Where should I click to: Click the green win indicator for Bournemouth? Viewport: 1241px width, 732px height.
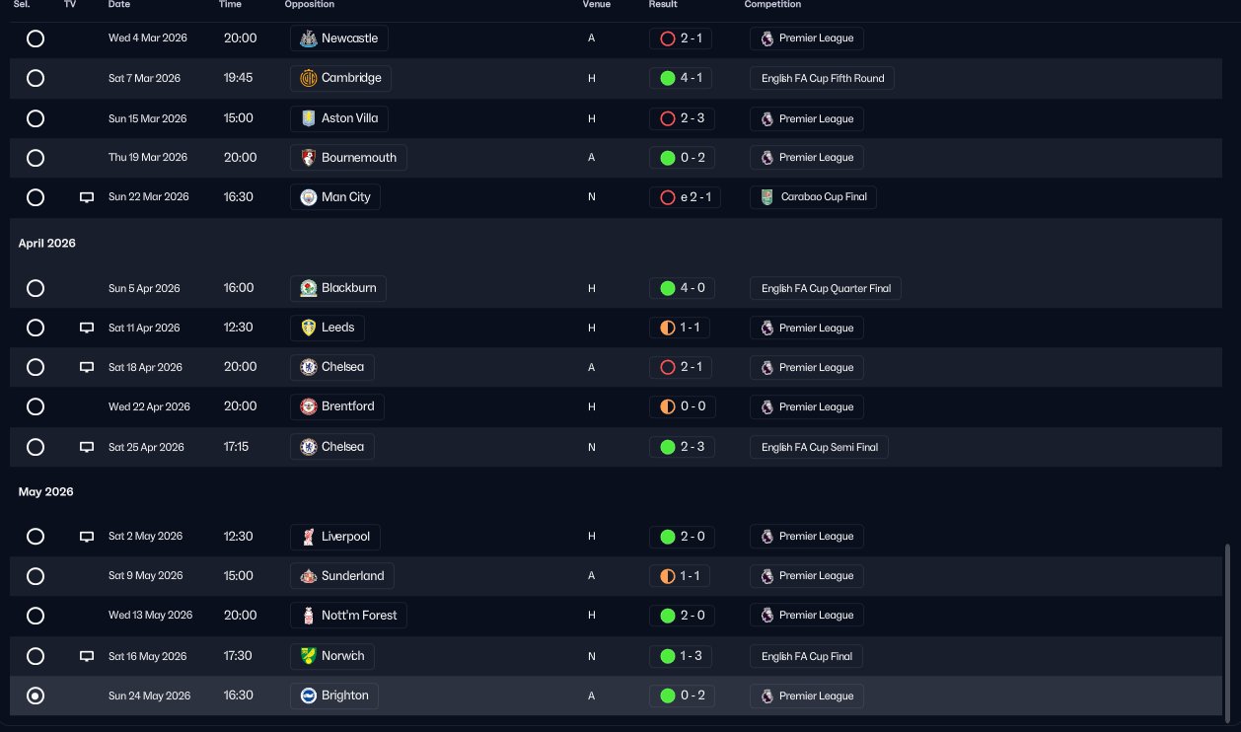[667, 158]
